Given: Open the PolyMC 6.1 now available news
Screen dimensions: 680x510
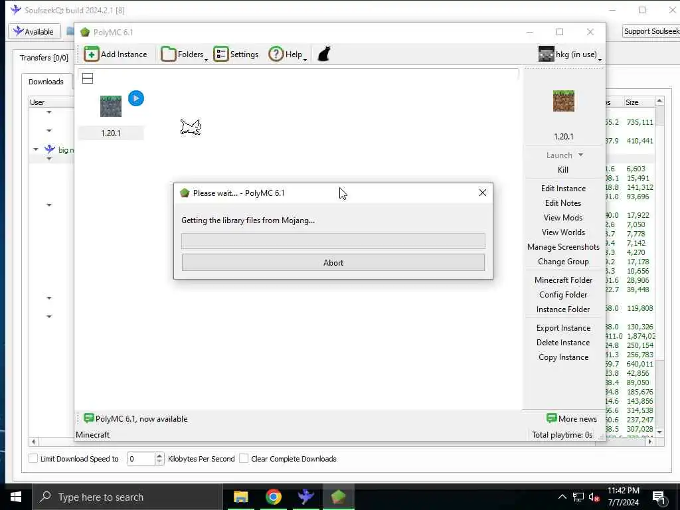Looking at the screenshot, I should (x=135, y=419).
